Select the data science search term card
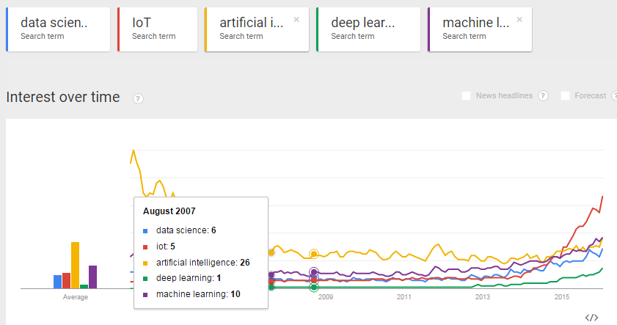 (x=58, y=29)
